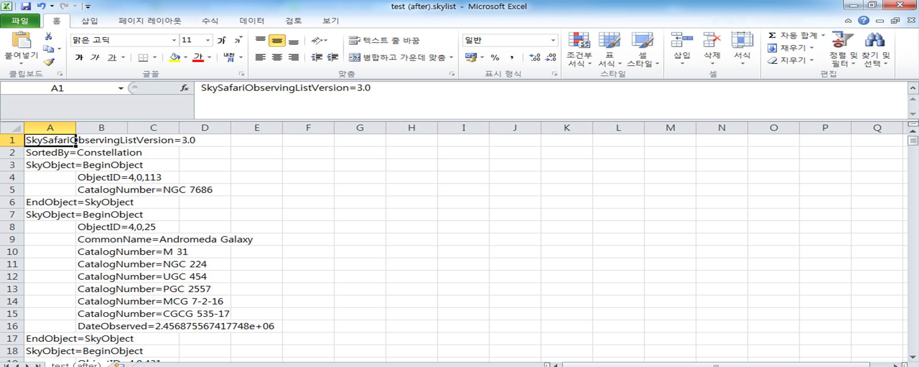Apply fill color bucket

[175, 57]
